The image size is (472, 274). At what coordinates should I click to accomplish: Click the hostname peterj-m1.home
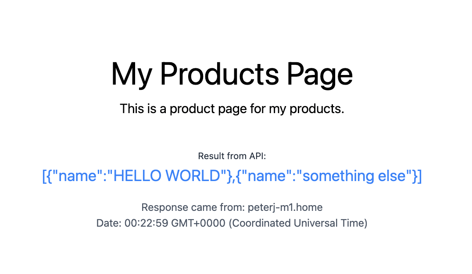tap(285, 207)
